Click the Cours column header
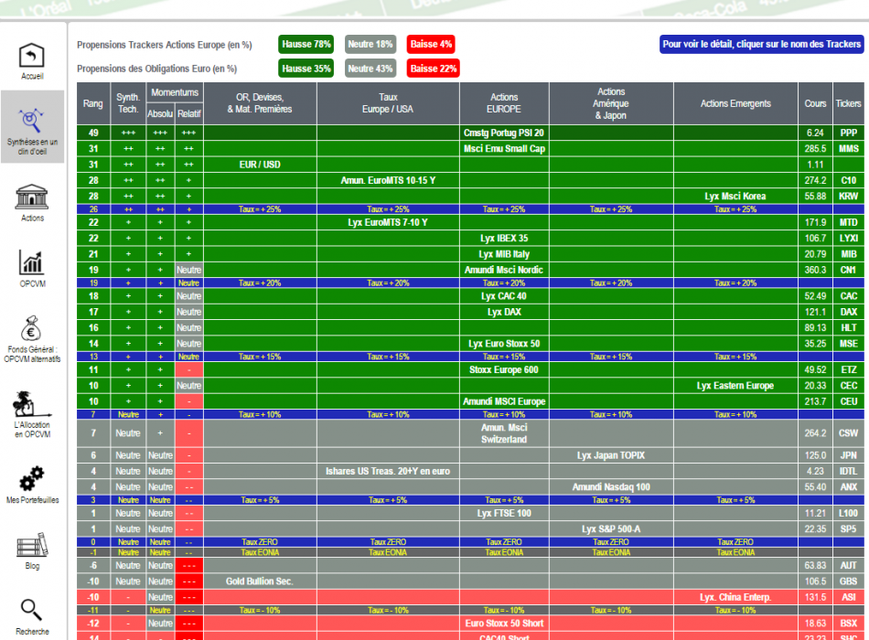This screenshot has width=869, height=640. [815, 103]
